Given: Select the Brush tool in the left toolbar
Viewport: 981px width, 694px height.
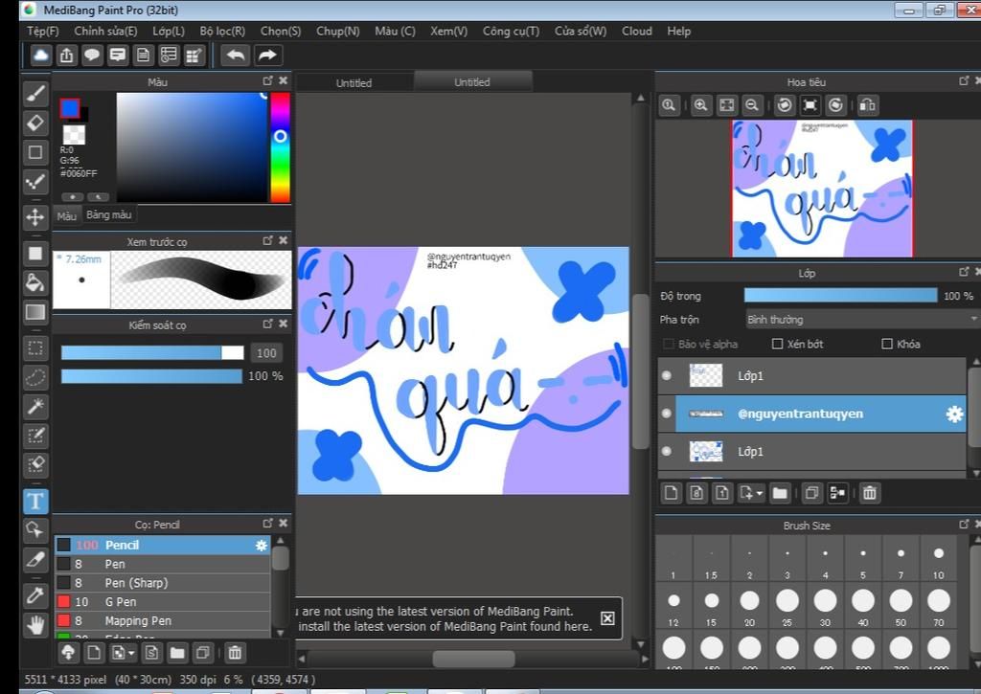Looking at the screenshot, I should tap(35, 94).
